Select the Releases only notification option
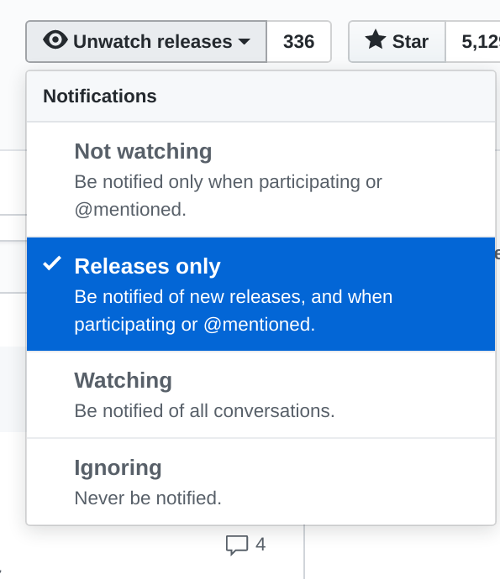 (261, 295)
